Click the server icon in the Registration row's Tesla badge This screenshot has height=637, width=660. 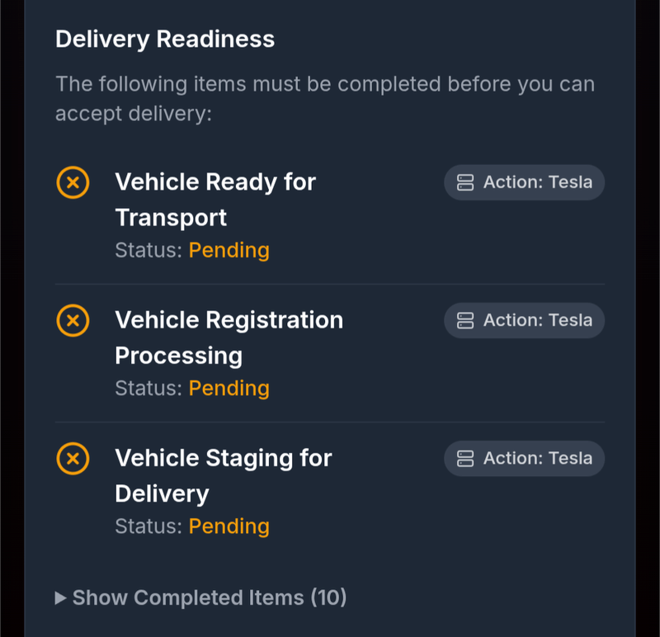coord(465,320)
